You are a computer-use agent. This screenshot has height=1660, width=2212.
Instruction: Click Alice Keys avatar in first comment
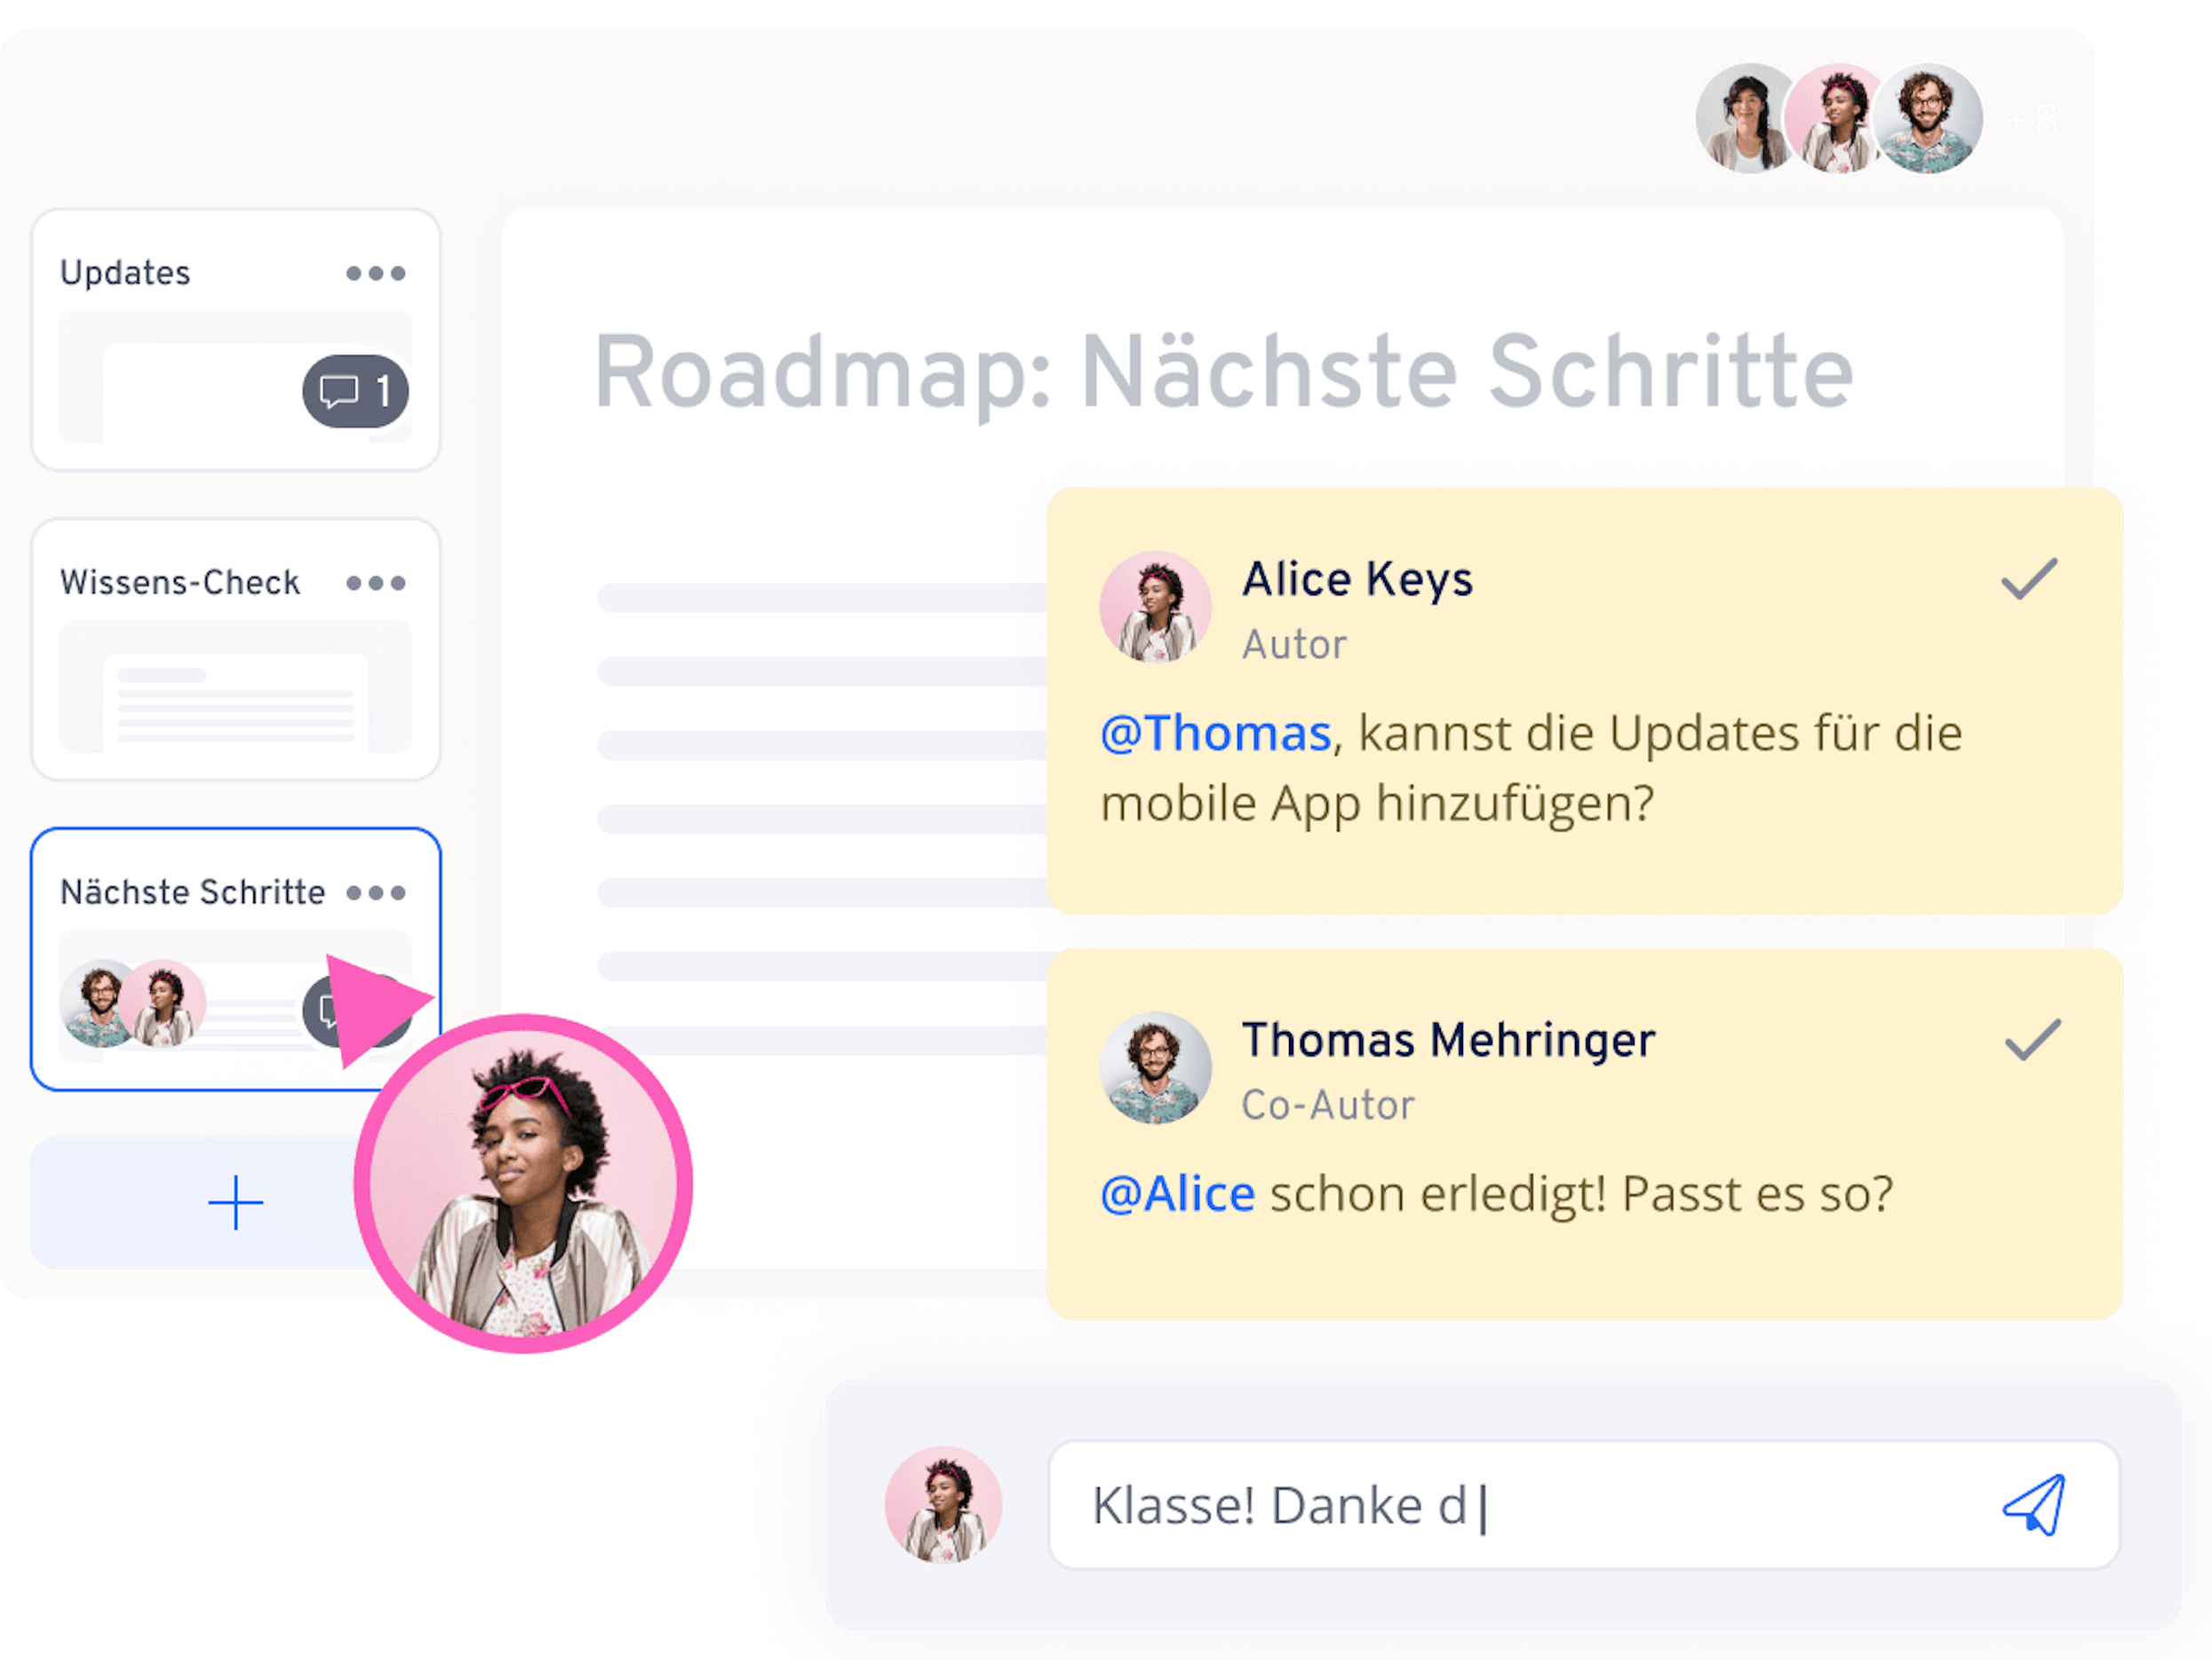[1155, 607]
